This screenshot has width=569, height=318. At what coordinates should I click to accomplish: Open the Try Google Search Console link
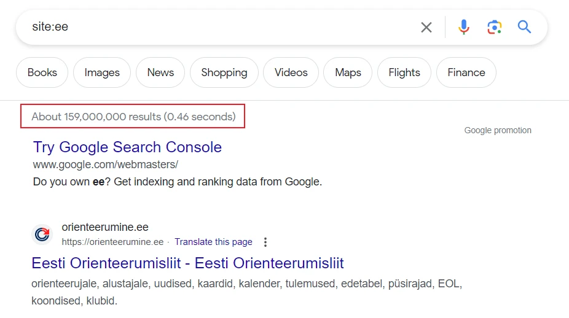pyautogui.click(x=127, y=147)
